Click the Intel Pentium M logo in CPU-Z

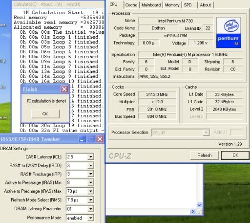coord(229,33)
